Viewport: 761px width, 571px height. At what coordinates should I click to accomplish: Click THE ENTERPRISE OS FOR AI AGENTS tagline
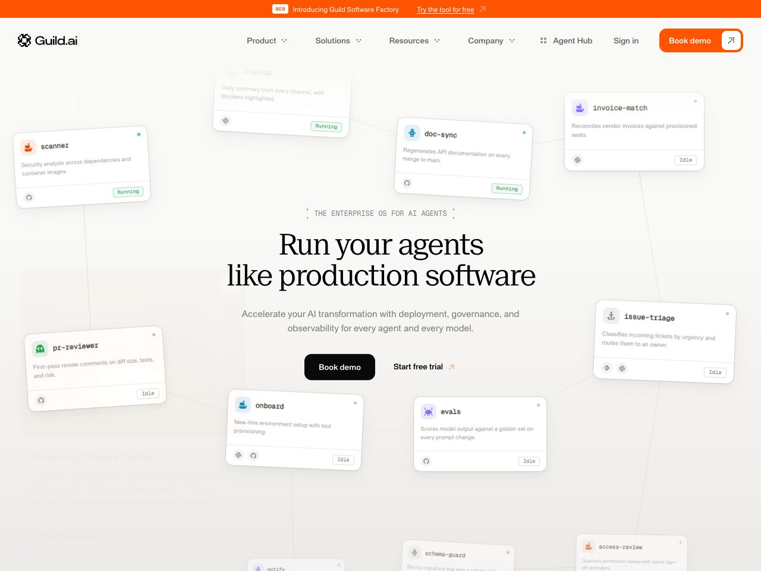[380, 214]
